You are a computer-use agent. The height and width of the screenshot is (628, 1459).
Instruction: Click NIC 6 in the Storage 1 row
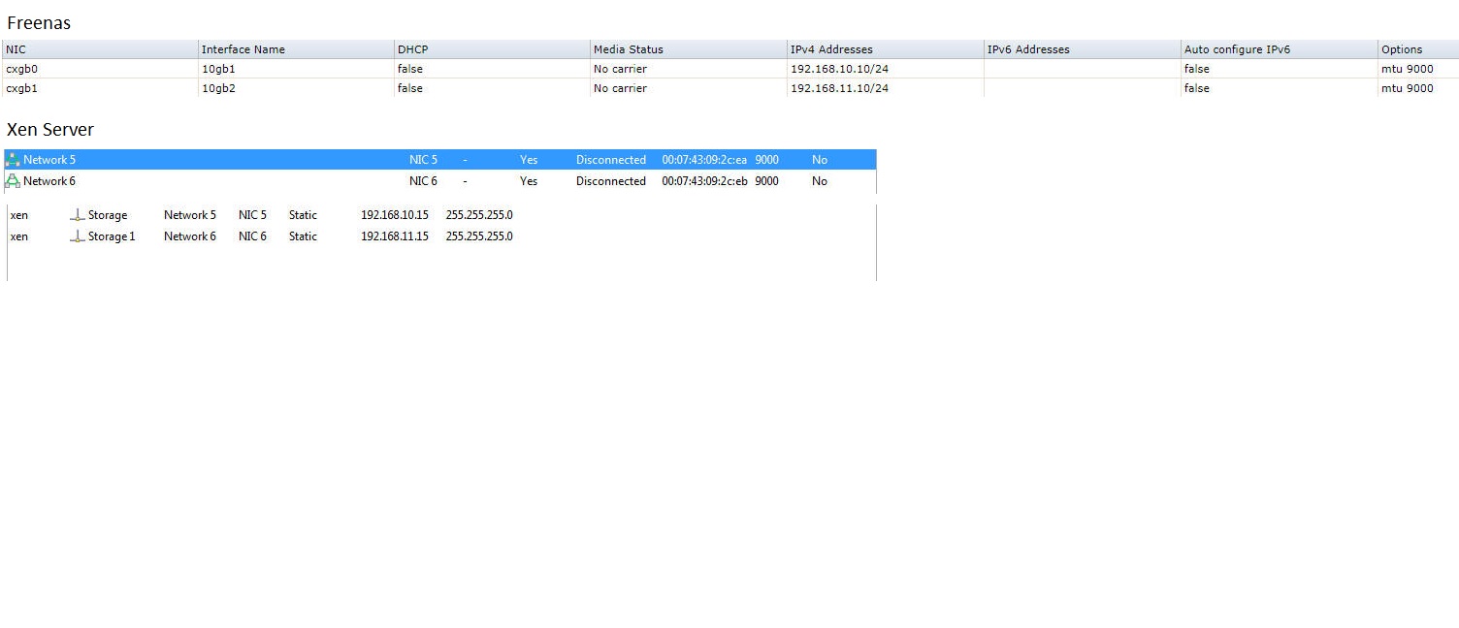coord(252,236)
